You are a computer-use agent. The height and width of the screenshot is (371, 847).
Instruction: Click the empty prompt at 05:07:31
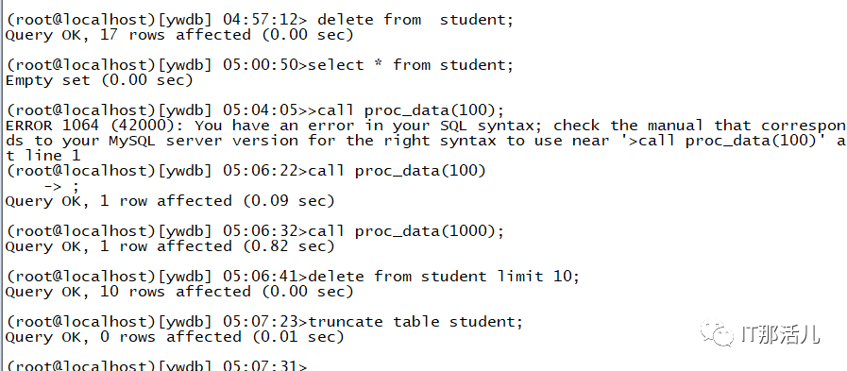tap(157, 365)
